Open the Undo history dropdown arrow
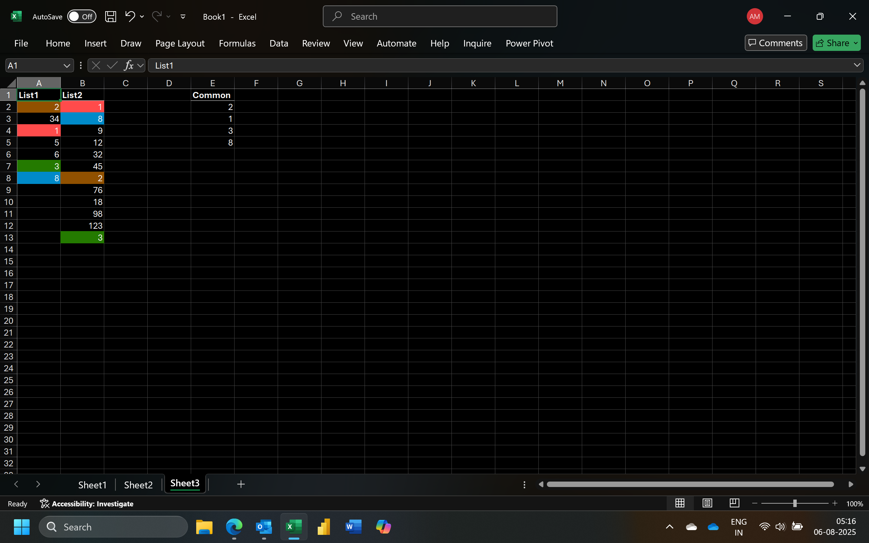The image size is (869, 543). tap(142, 17)
